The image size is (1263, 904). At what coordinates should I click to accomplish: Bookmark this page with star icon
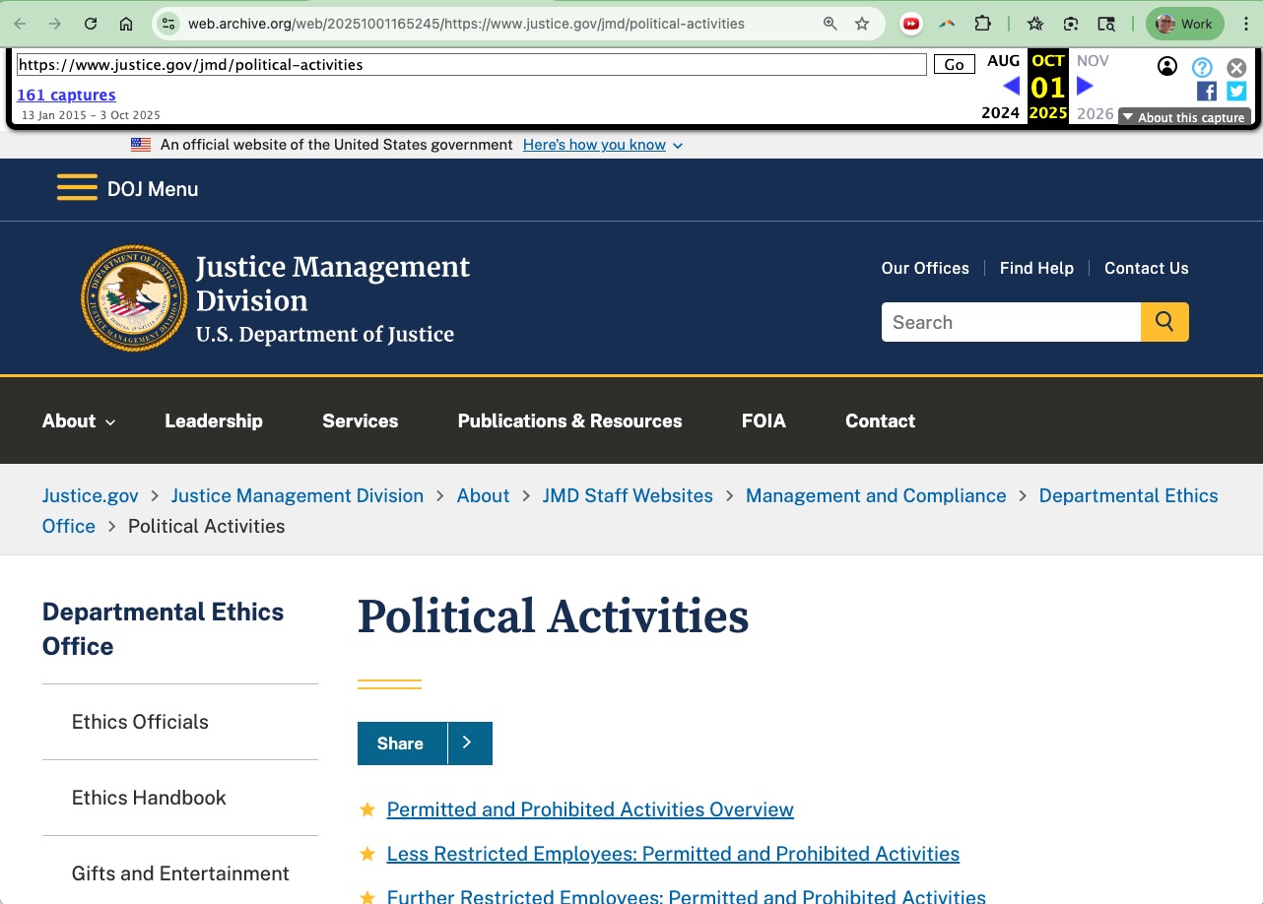point(862,24)
